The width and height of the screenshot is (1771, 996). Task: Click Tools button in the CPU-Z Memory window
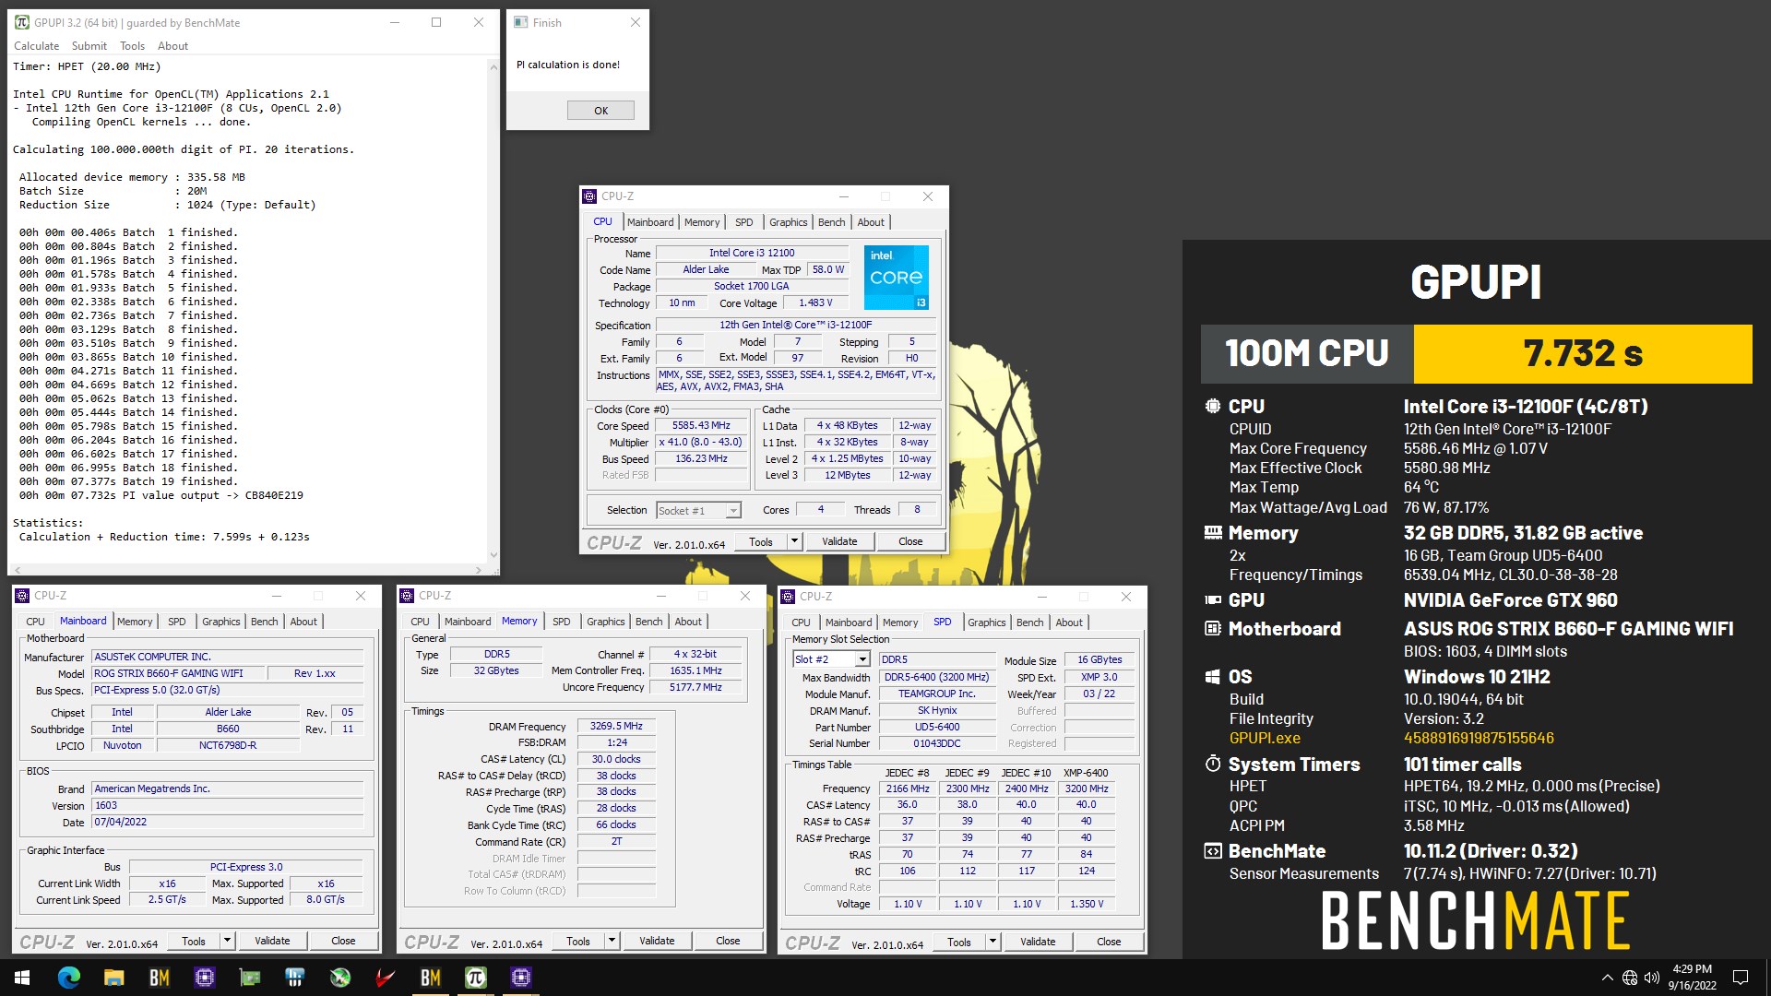(x=578, y=941)
